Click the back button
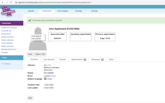This screenshot has width=165, height=103. click(x=30, y=54)
